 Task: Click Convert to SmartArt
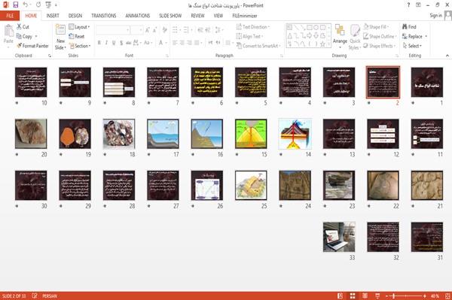coord(258,46)
